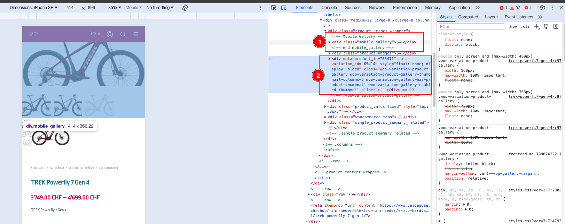Add a new style rule
Screen dimensions: 565x224
click(x=537, y=27)
